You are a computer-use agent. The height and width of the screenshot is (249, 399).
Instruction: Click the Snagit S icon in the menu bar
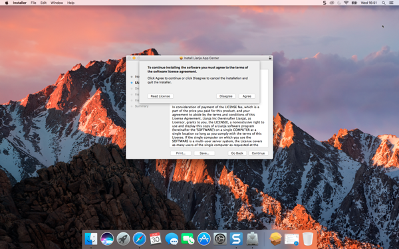tap(325, 3)
